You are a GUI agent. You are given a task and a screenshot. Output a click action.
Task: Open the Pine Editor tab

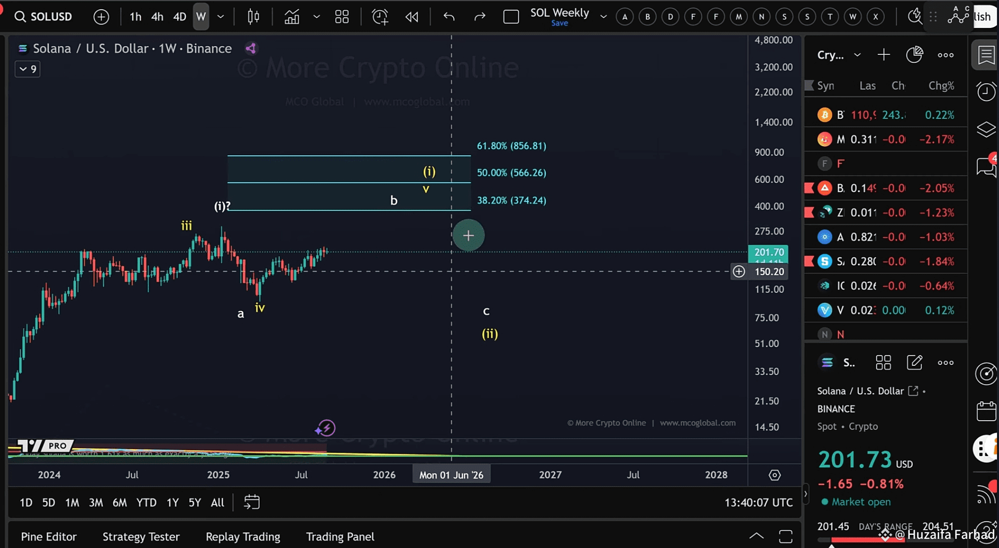point(49,537)
